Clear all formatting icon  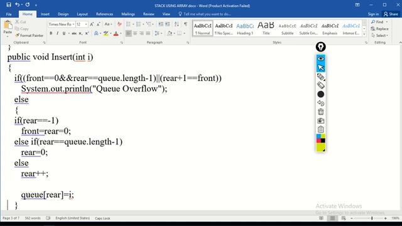click(119, 24)
